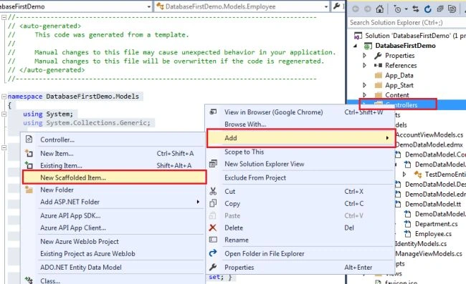Collapse the auto-generated comment region
This screenshot has width=466, height=284.
[4, 17]
